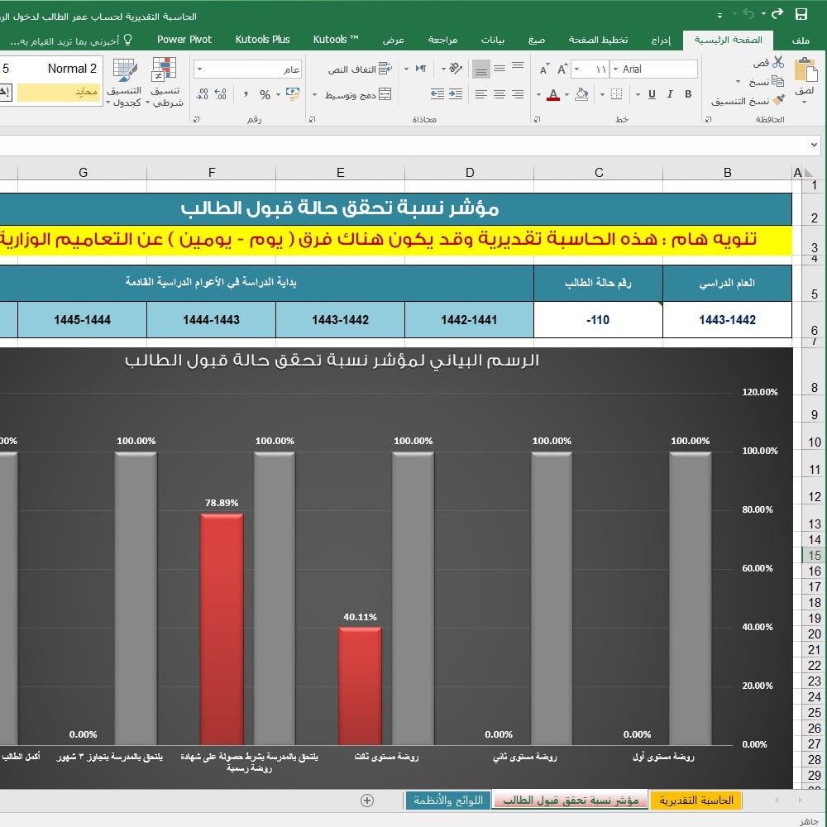
Task: Click the percent style icon
Action: pos(265,95)
